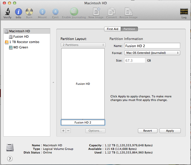Viewport: 191px width, 165px height.
Task: Select the WD Green volume in sidebar
Action: (27, 47)
